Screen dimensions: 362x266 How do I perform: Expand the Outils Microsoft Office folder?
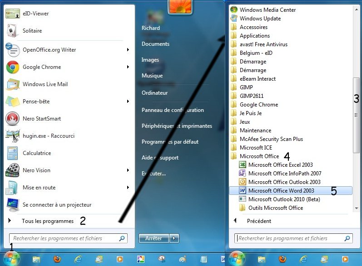pos(271,208)
